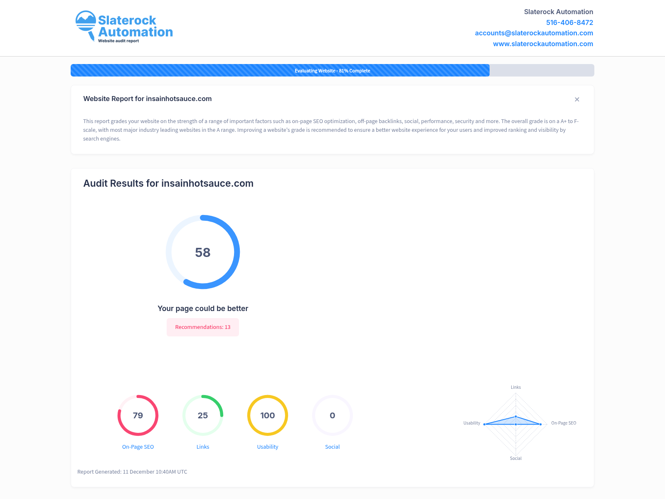665x499 pixels.
Task: Click 'Website Report for insainhotsauce.com' title
Action: pos(148,99)
